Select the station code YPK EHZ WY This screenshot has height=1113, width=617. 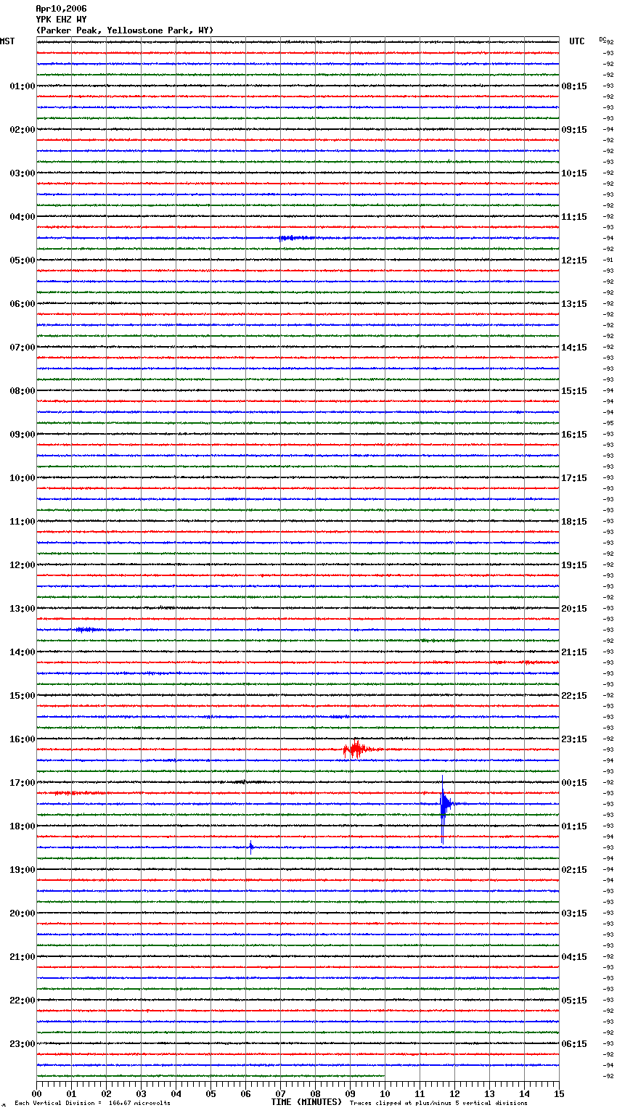coord(61,20)
